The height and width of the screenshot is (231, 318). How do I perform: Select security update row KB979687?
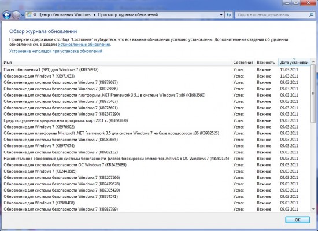[x=156, y=82]
